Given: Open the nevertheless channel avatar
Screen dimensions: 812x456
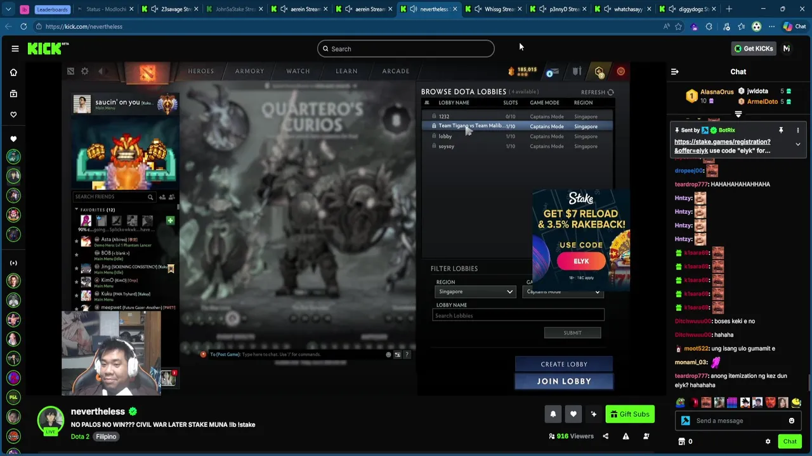Looking at the screenshot, I should pyautogui.click(x=50, y=420).
